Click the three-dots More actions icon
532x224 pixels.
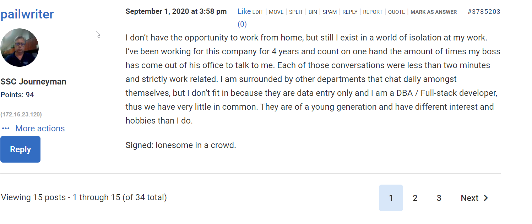tap(6, 129)
